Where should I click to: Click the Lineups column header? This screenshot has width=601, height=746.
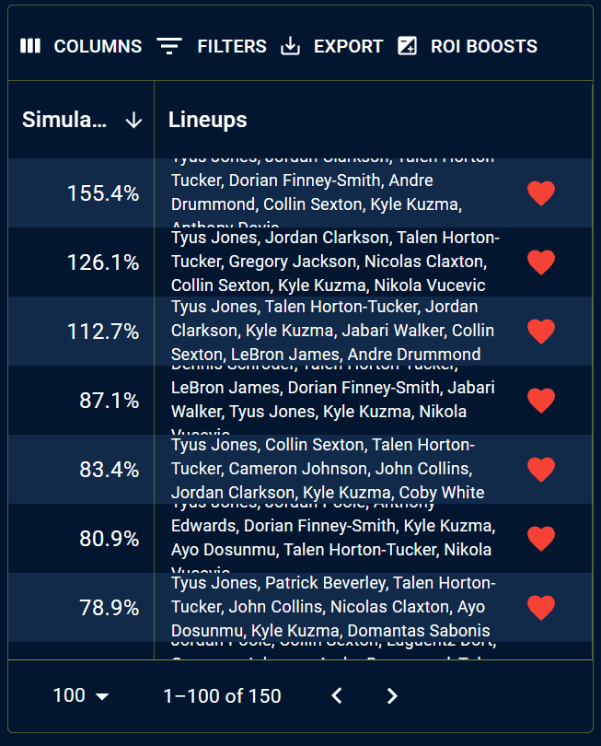pos(208,120)
